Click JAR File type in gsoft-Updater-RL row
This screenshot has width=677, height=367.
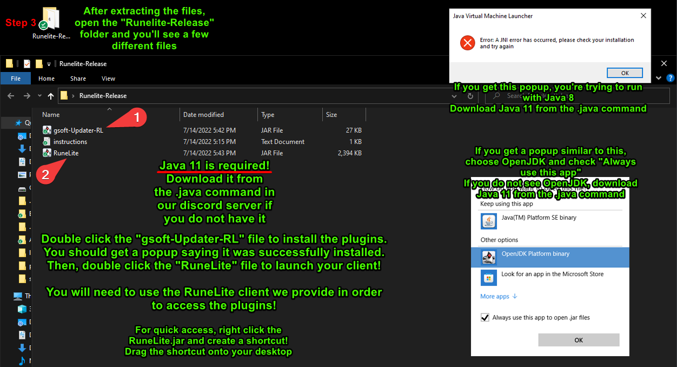pyautogui.click(x=272, y=130)
